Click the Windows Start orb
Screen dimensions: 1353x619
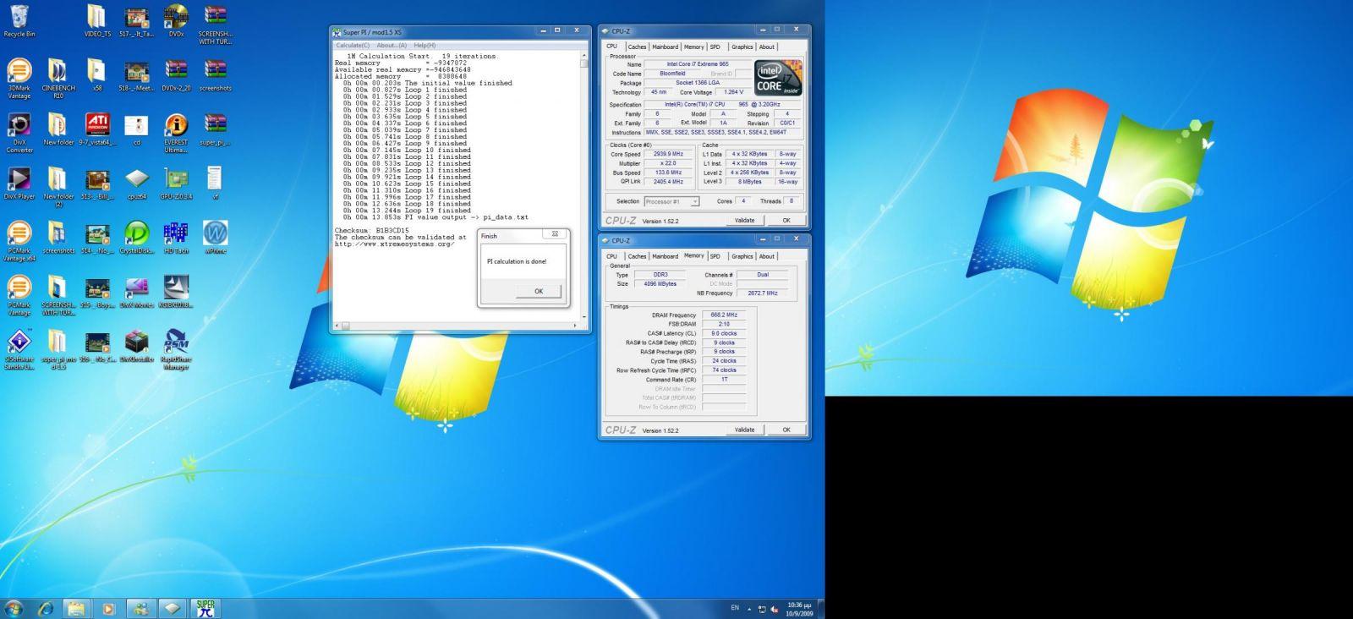click(14, 608)
